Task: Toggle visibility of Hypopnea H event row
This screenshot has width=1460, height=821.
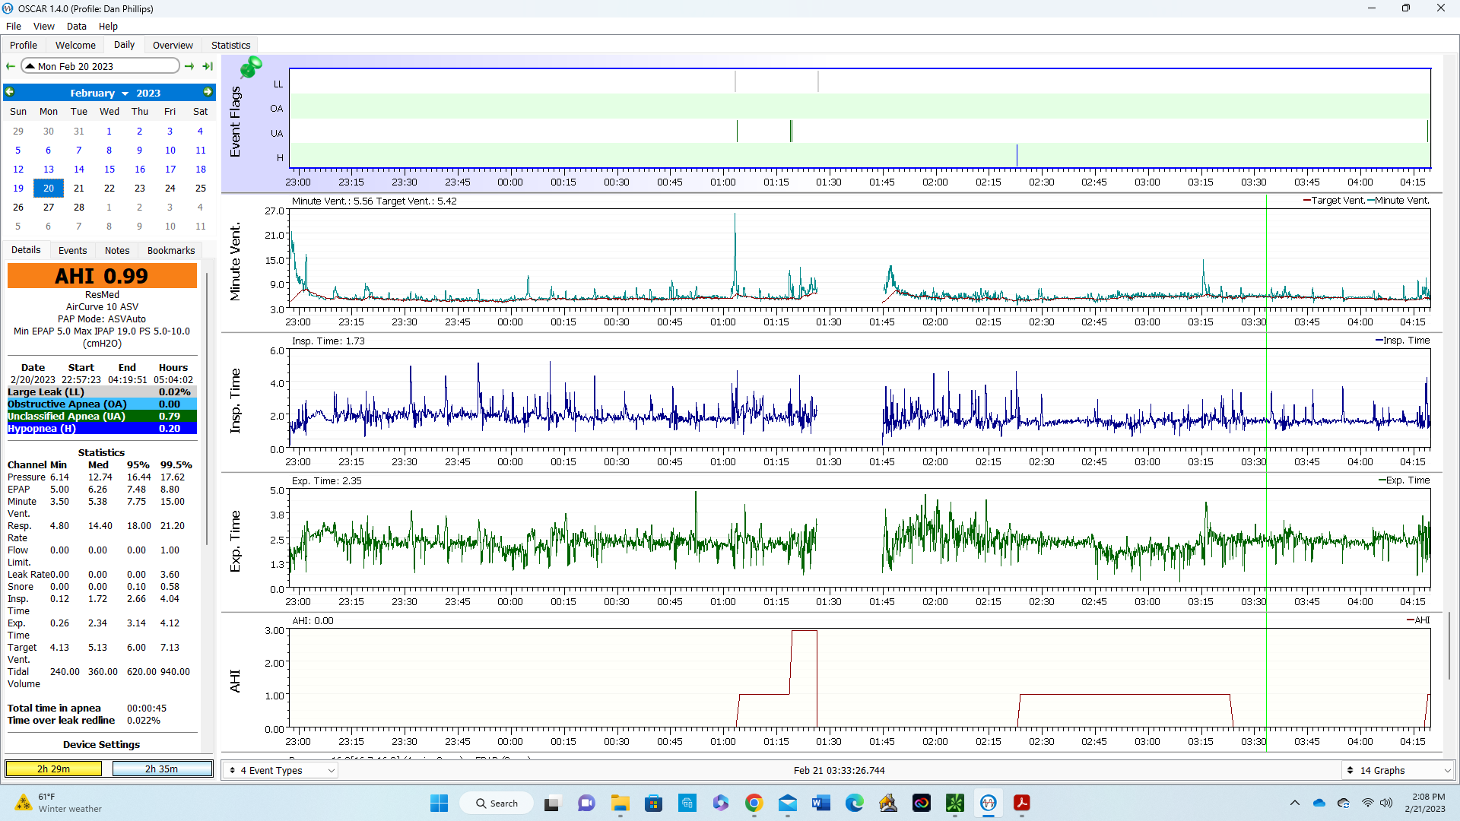Action: click(x=280, y=157)
